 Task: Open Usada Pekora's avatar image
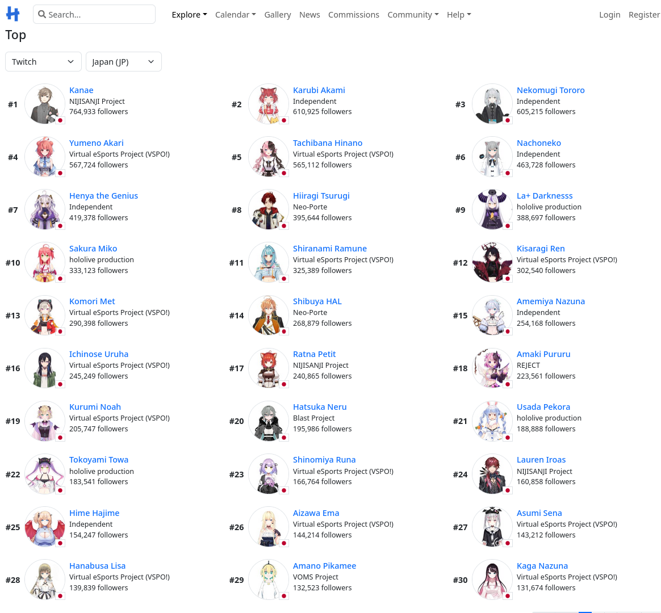pyautogui.click(x=492, y=421)
